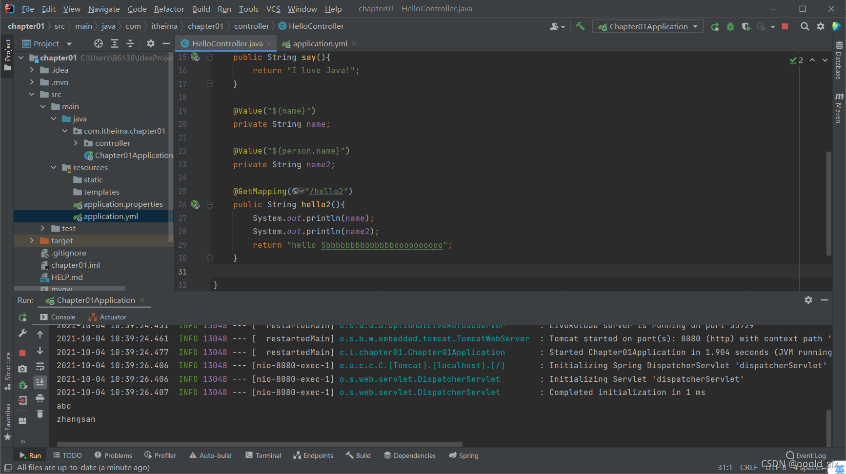
Task: Click the Debug bug icon in toolbar
Action: pos(730,27)
